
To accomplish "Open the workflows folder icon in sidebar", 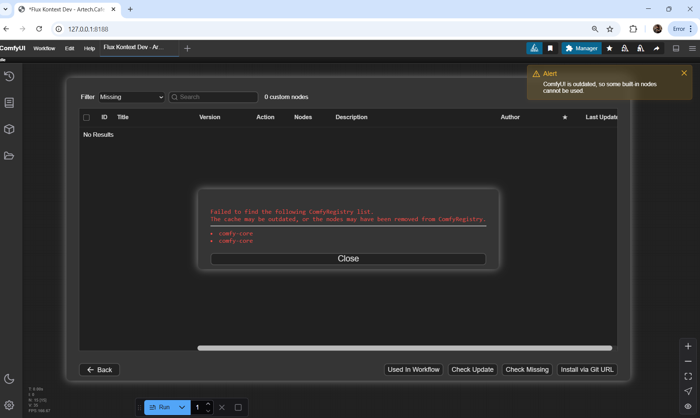I will pos(9,156).
